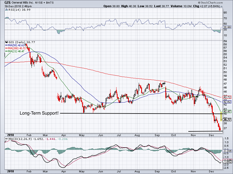Click the Long-Term Support! annotation text
This screenshot has width=233, height=174.
coord(39,113)
